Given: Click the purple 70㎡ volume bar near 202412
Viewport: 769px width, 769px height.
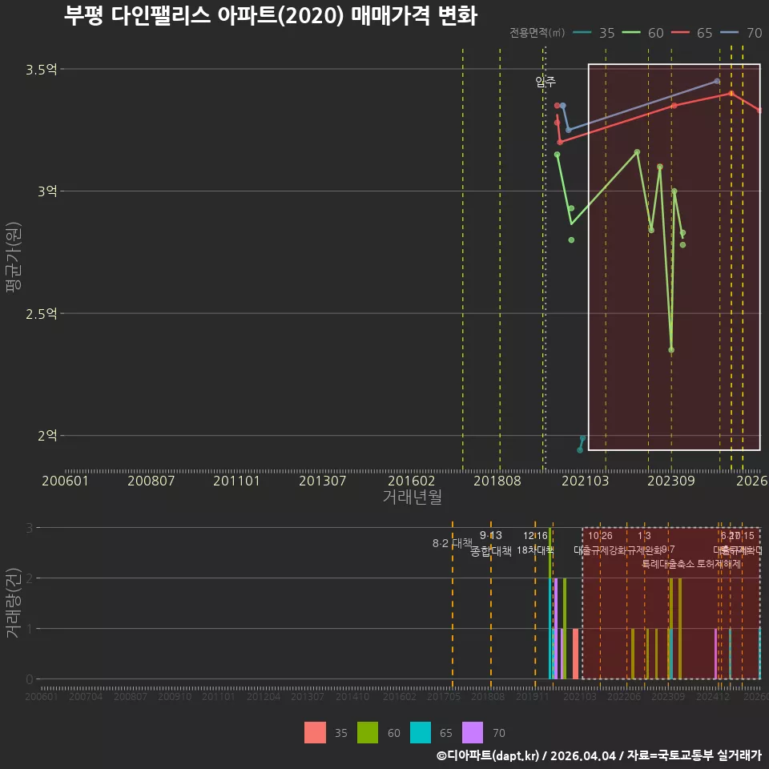Looking at the screenshot, I should point(716,654).
